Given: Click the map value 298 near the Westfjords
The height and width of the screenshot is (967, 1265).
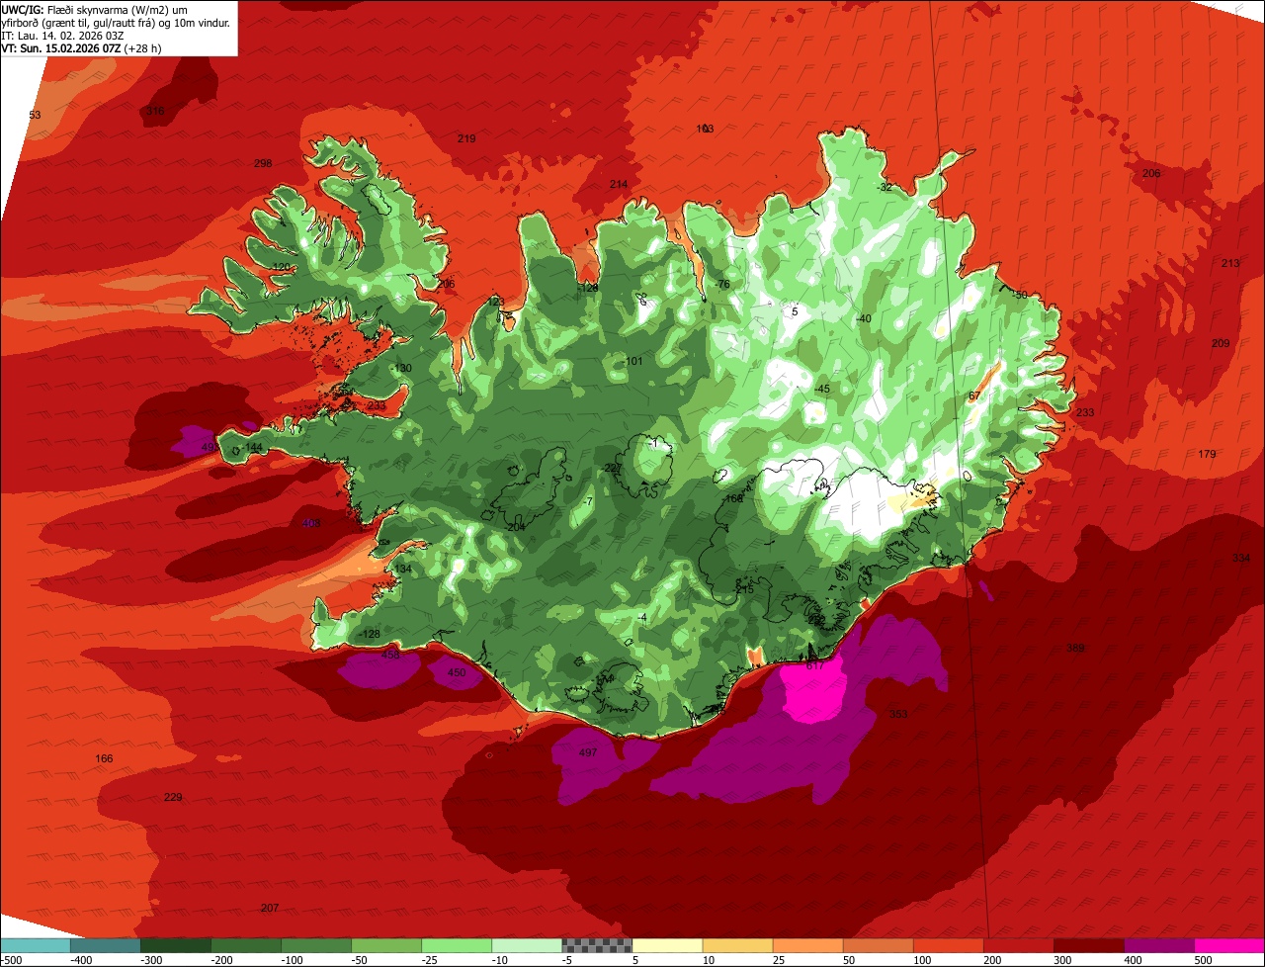Looking at the screenshot, I should 263,163.
